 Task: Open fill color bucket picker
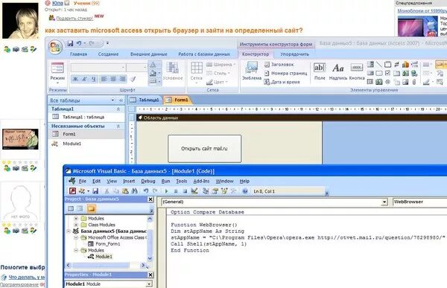pyautogui.click(x=155, y=73)
